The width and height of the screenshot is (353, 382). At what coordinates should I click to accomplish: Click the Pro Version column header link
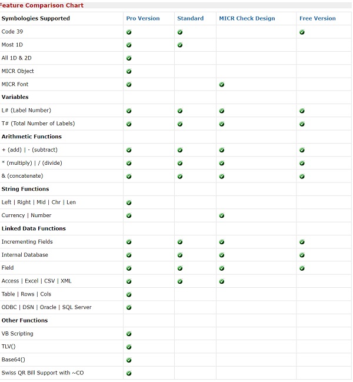[x=143, y=18]
